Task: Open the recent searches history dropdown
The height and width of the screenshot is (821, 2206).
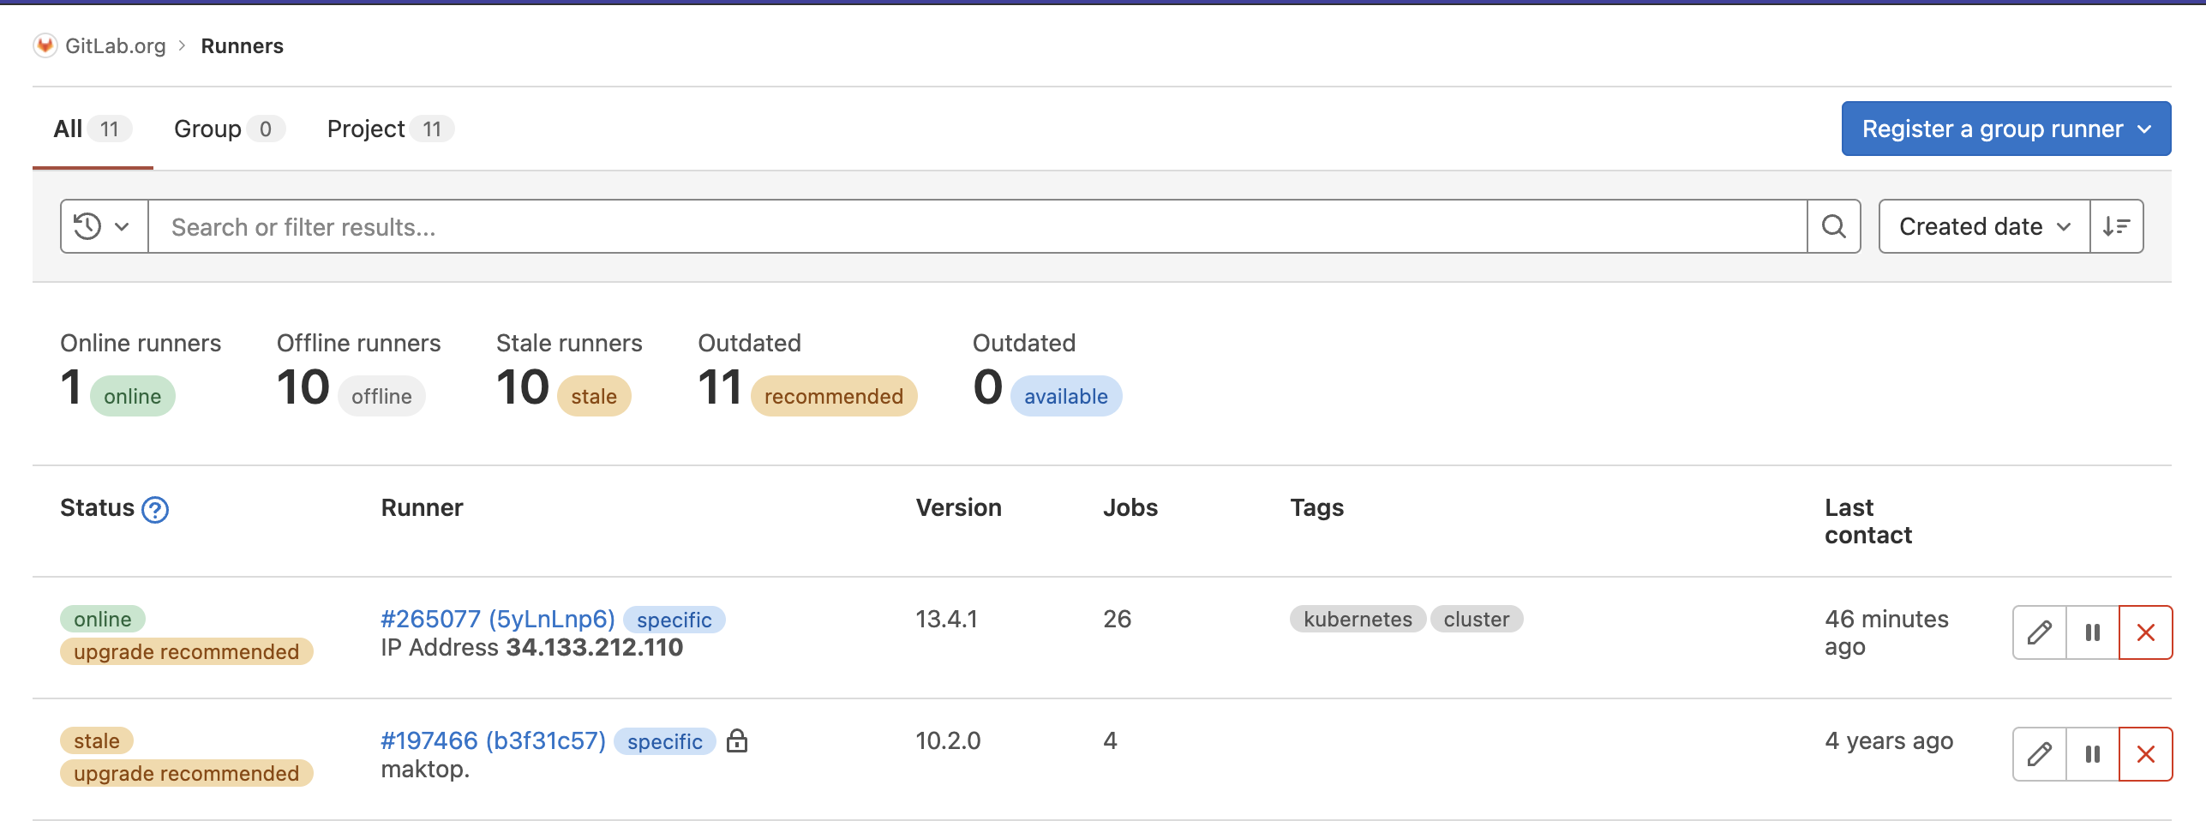Action: (103, 226)
